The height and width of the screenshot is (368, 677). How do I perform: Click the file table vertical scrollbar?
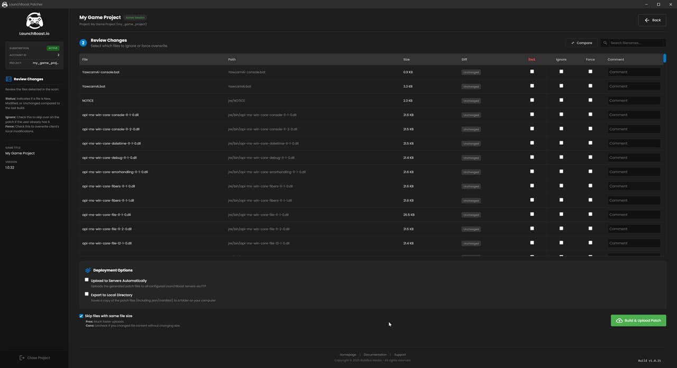click(665, 58)
